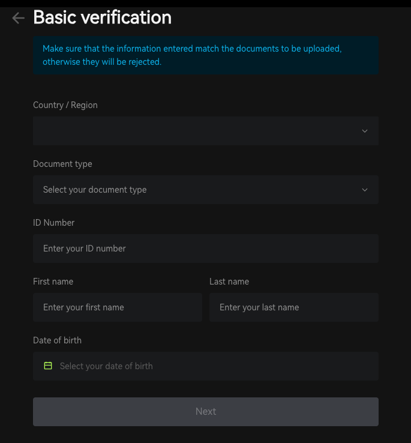Open calendar icon in date of birth field
Screen dimensions: 411x443
pos(48,366)
